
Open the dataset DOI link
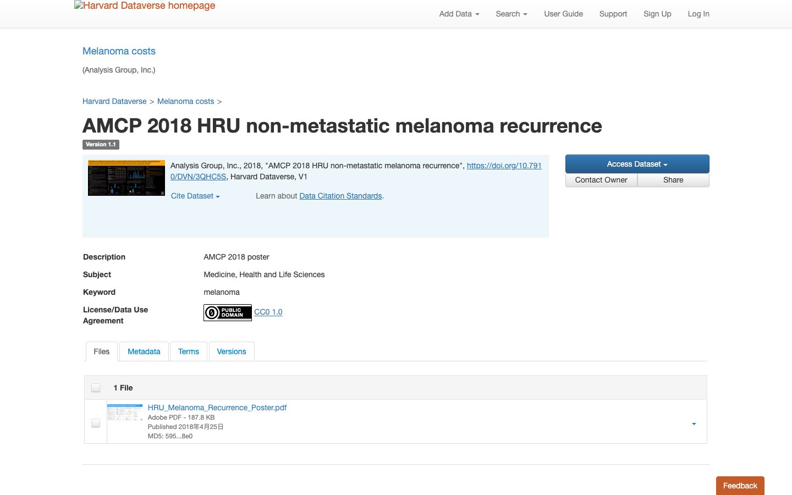(356, 171)
